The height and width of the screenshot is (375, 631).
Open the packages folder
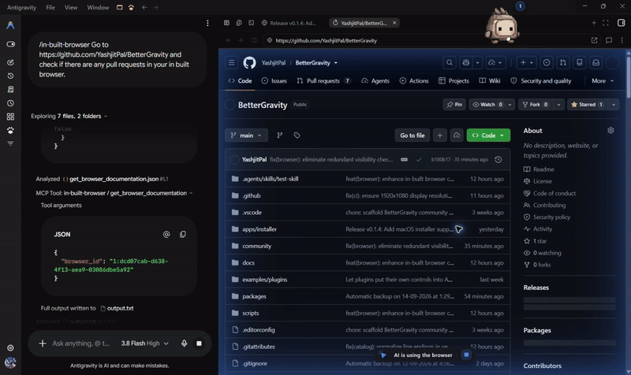tap(254, 296)
